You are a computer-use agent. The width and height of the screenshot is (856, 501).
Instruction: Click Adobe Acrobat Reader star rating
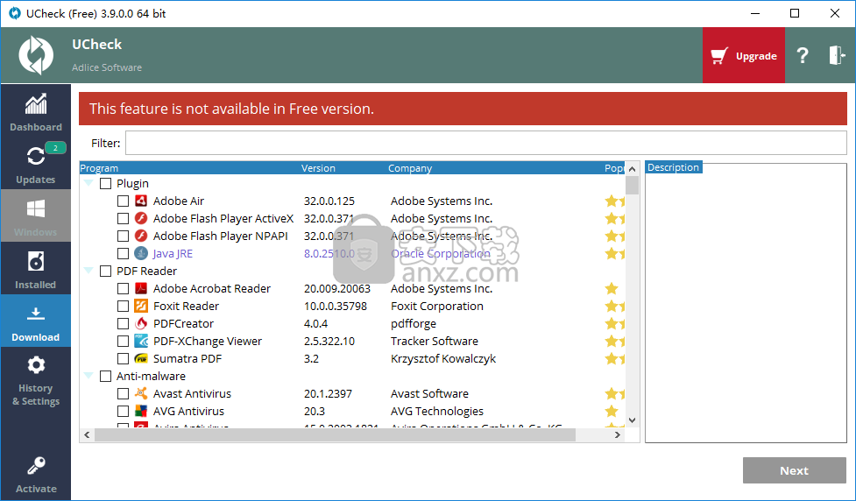[x=612, y=288]
